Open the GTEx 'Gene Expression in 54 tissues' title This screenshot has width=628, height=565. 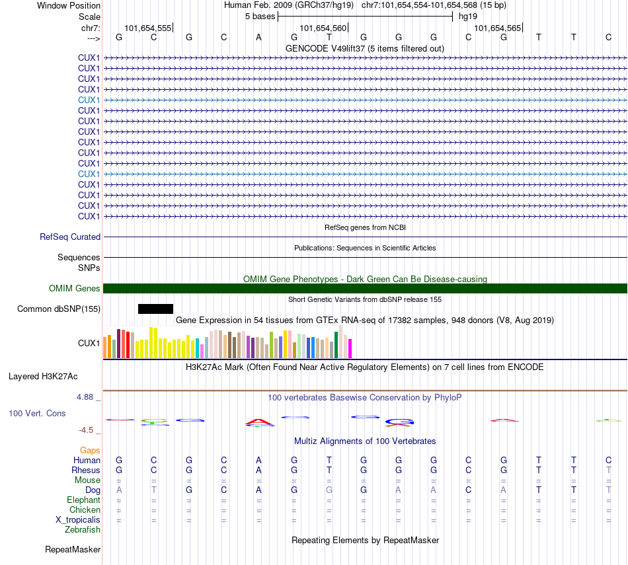pyautogui.click(x=365, y=320)
